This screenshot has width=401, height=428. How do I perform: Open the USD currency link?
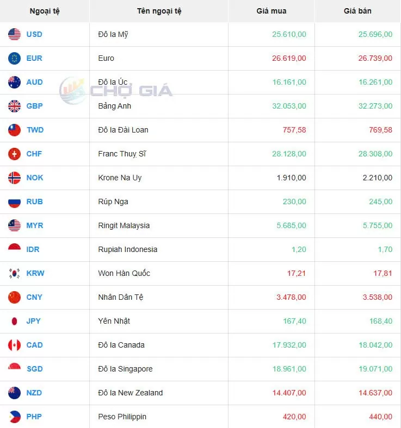coord(34,34)
